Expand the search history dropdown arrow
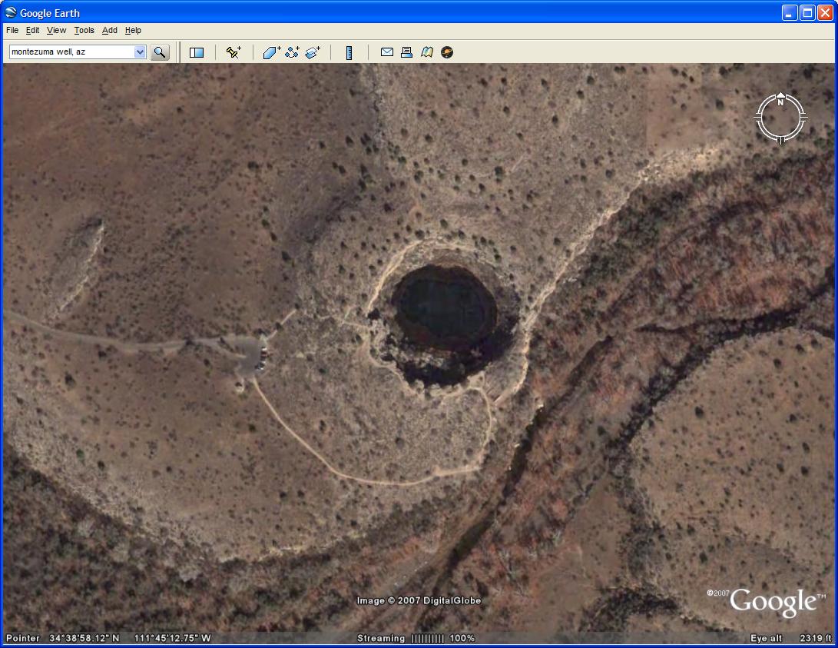 [x=140, y=52]
